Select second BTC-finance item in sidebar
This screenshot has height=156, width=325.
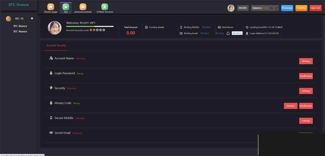click(x=20, y=32)
